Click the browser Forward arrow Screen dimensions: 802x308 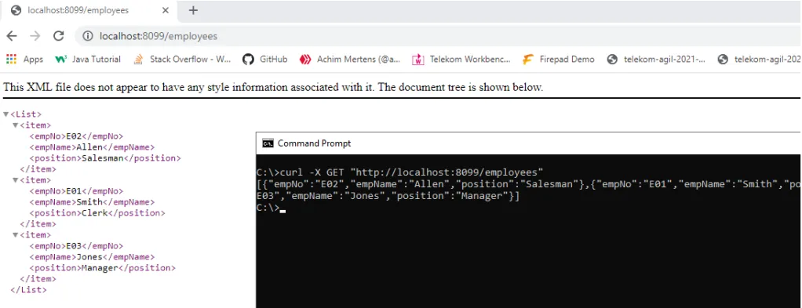point(35,36)
